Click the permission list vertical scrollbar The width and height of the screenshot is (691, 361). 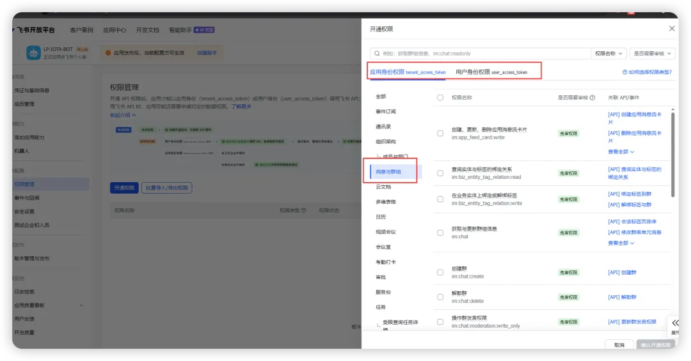pyautogui.click(x=672, y=155)
